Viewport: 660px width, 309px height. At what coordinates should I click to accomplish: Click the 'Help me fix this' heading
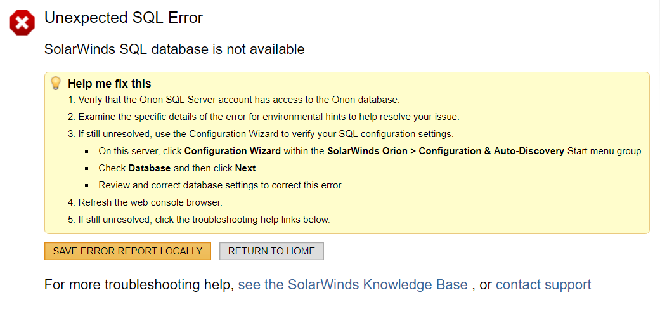(110, 83)
